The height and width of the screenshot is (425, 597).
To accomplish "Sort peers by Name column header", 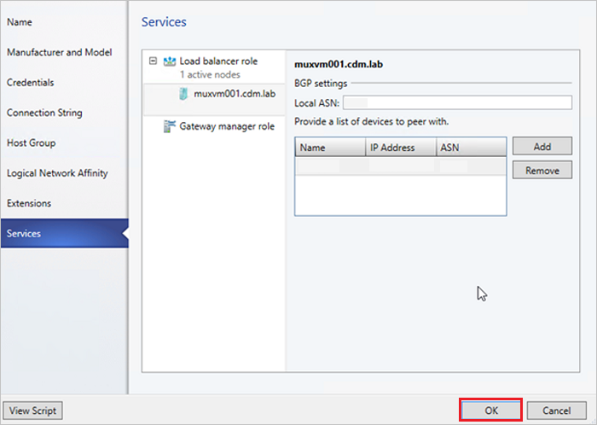I will [330, 147].
